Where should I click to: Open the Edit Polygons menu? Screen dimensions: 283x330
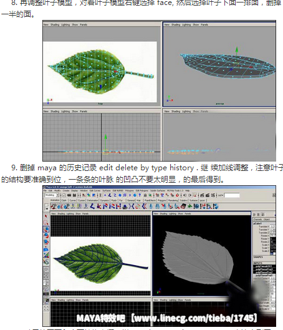tap(142, 191)
